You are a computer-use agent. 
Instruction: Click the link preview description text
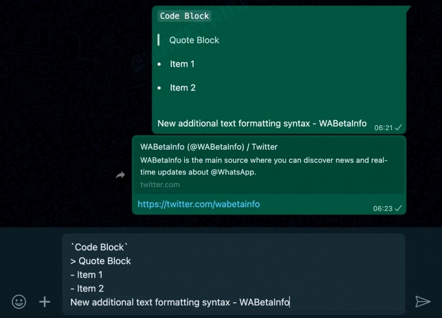point(264,166)
